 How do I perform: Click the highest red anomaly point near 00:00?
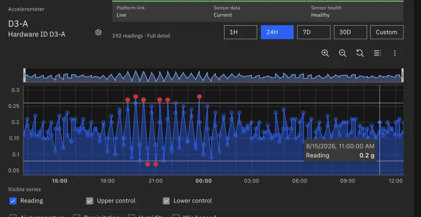click(x=199, y=97)
